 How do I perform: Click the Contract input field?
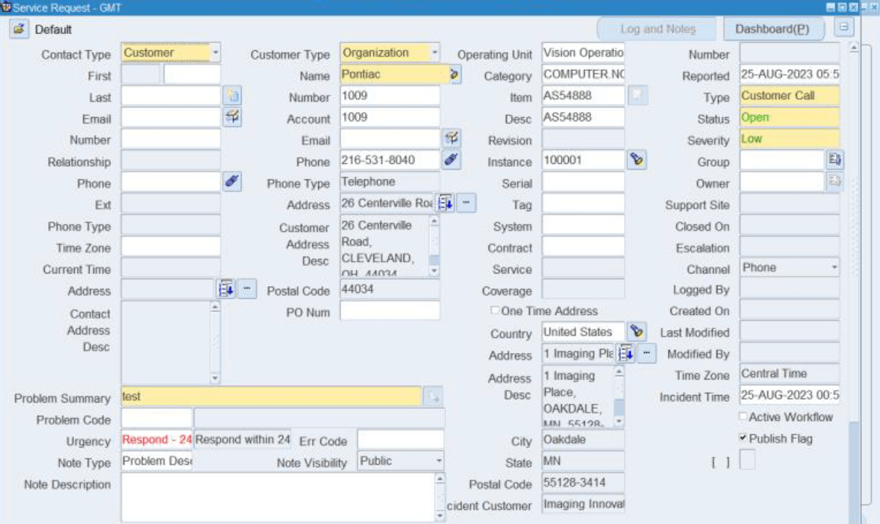pyautogui.click(x=583, y=246)
